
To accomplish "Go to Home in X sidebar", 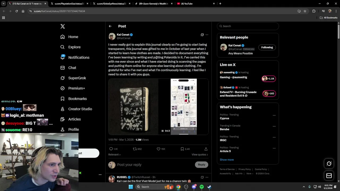I will click(69, 37).
